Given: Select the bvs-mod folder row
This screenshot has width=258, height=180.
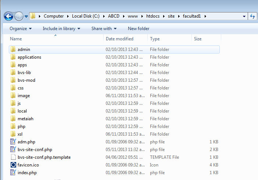Looking at the screenshot, I should pos(26,80).
